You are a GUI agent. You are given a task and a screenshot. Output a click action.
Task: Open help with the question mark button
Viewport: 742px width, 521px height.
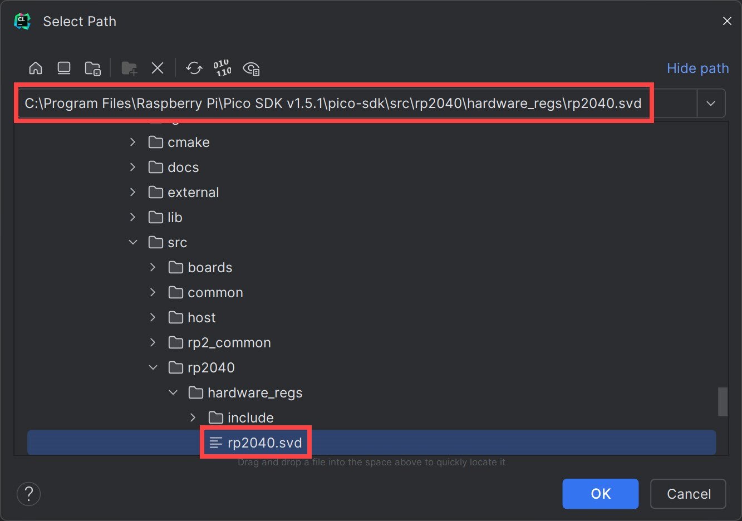tap(29, 494)
